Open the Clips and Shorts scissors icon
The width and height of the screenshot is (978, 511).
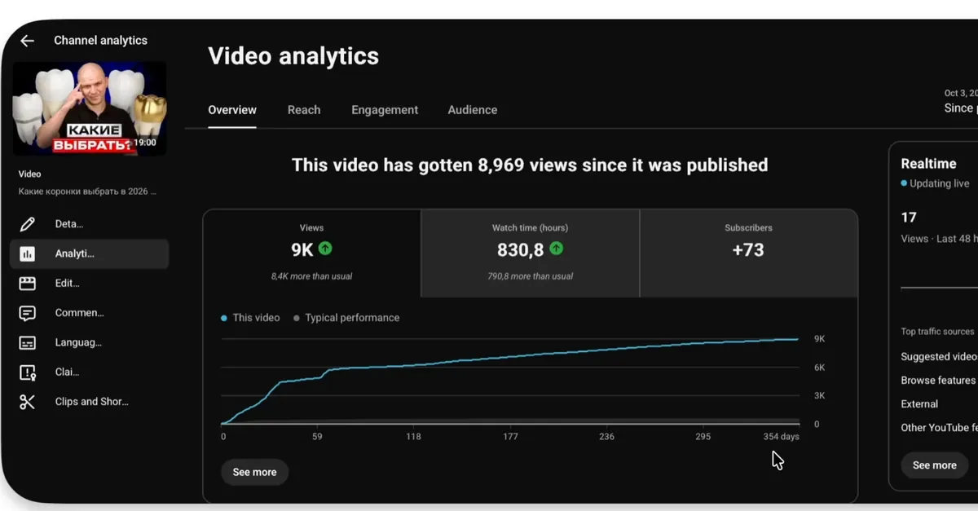click(28, 402)
